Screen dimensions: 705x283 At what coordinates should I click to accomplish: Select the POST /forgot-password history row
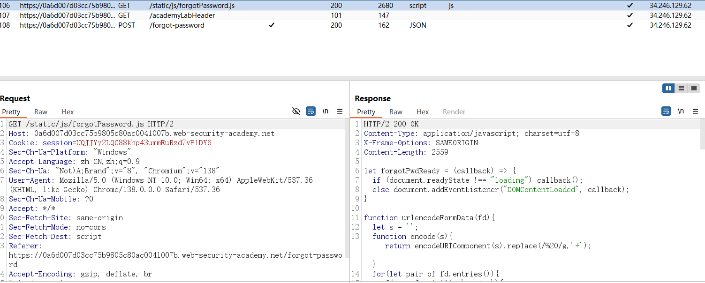(352, 25)
